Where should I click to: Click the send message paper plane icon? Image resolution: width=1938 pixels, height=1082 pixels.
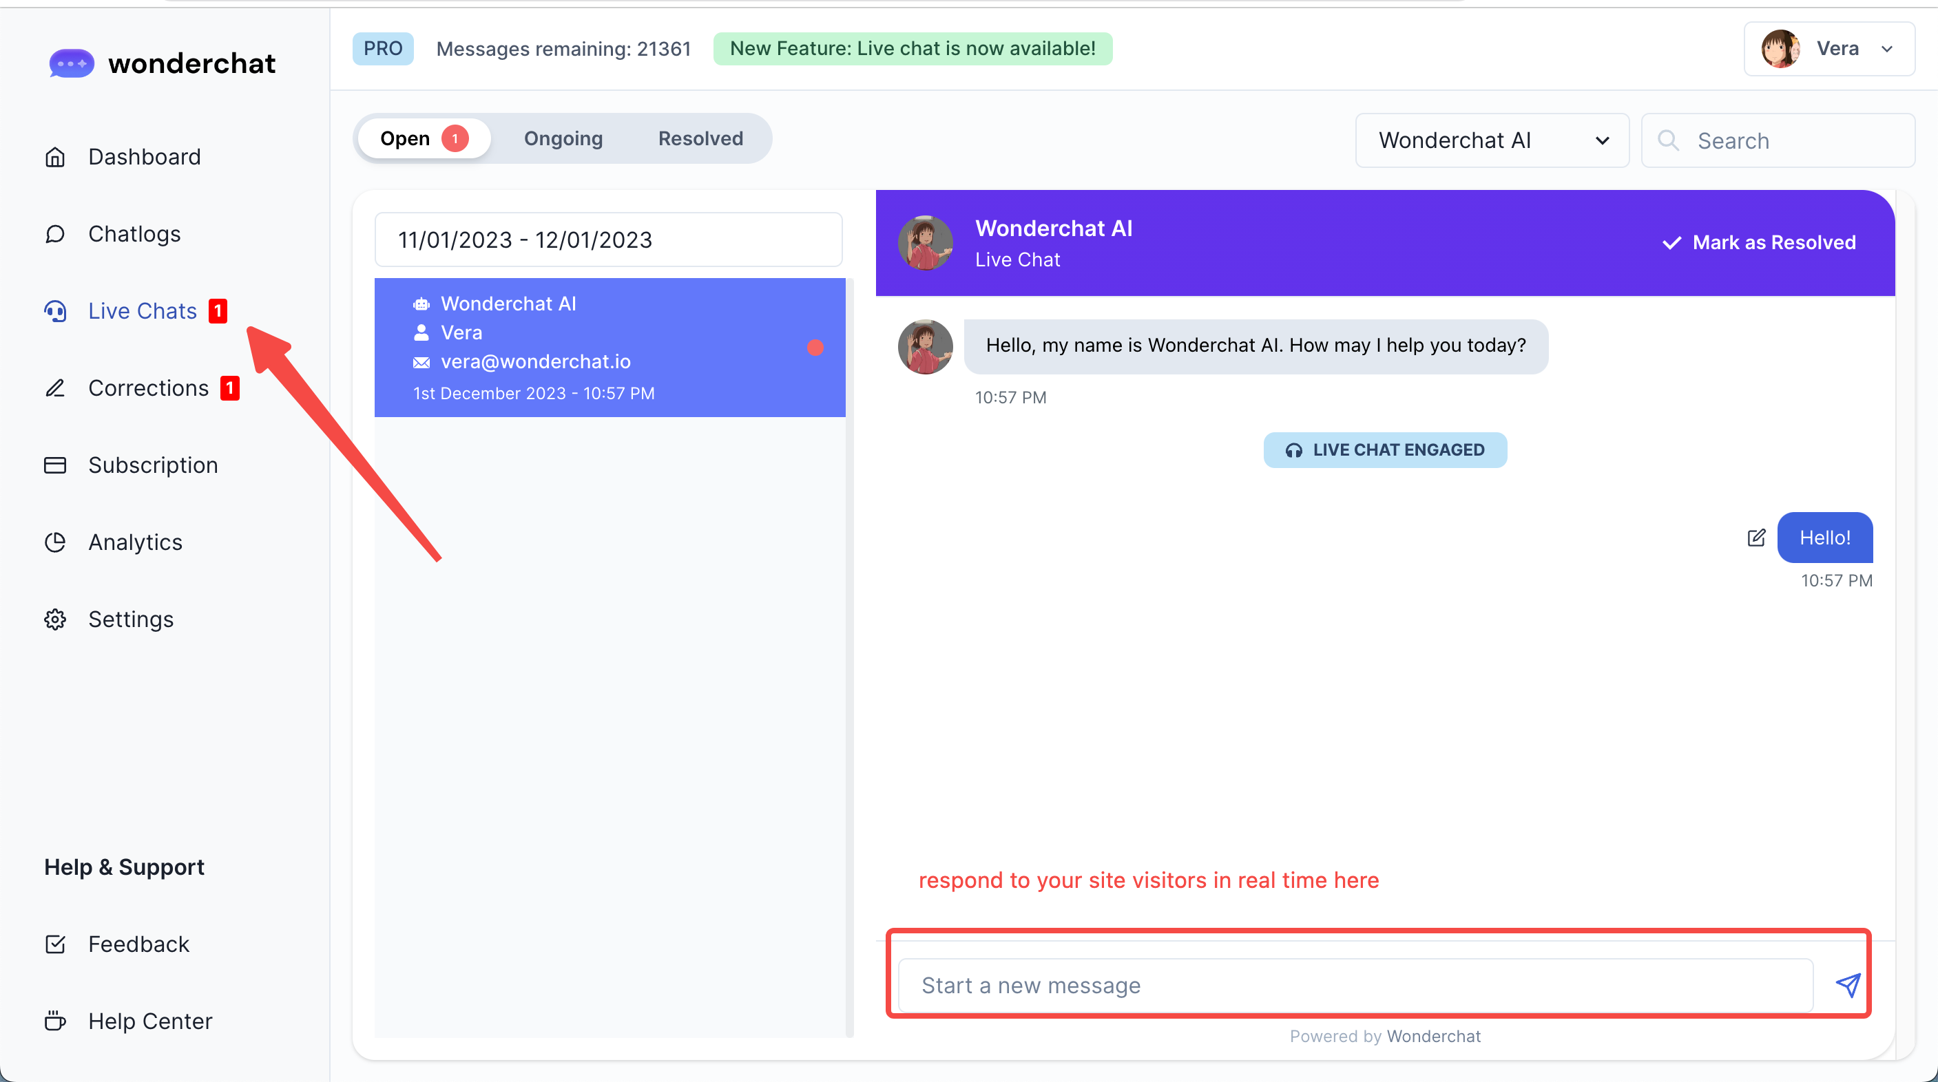tap(1848, 985)
